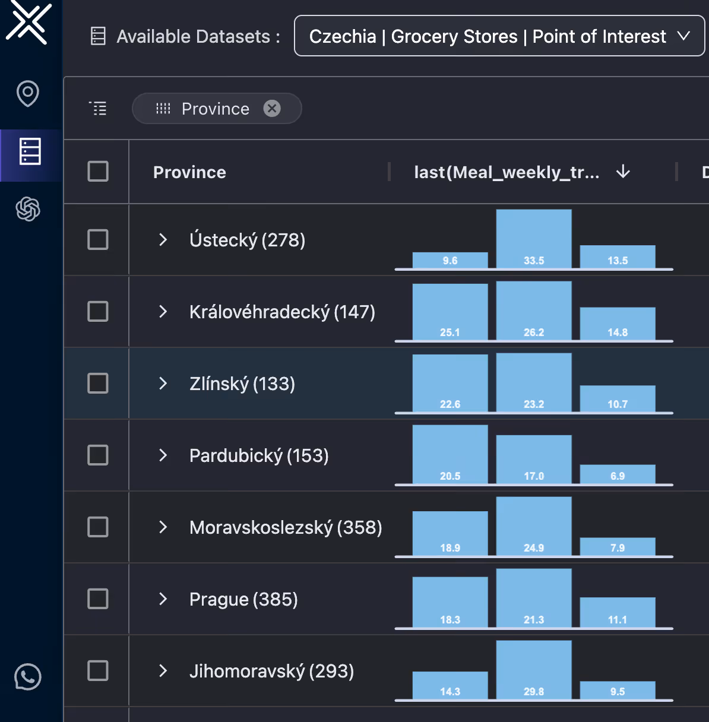This screenshot has height=722, width=709.
Task: Click the X logo at top left
Action: [27, 22]
